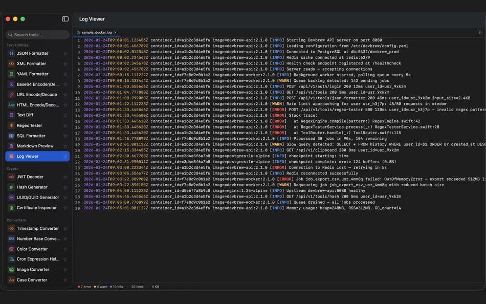Click the Timestamp Converter icon
This screenshot has width=486, height=304.
[11, 228]
